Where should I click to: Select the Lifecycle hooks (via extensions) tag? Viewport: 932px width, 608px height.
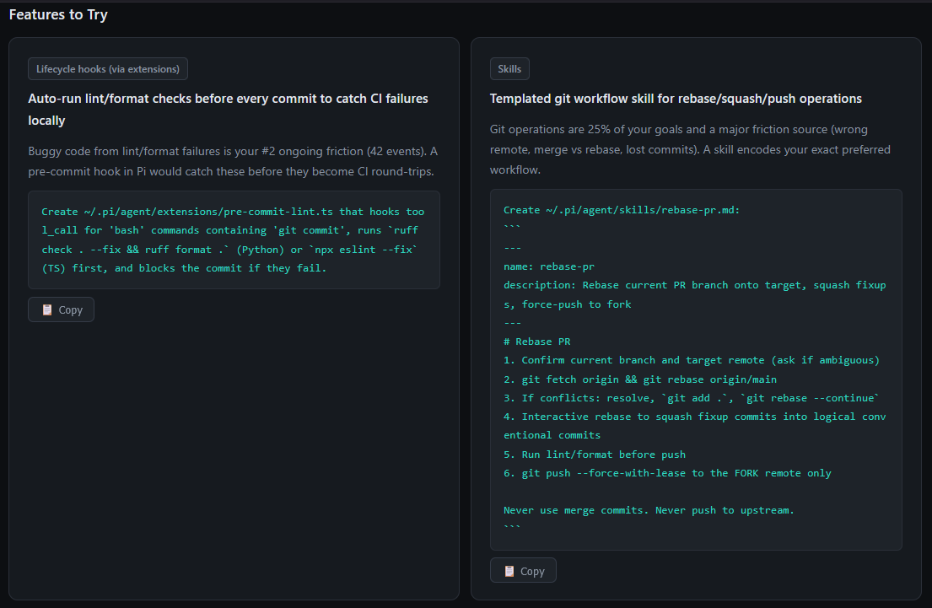coord(108,69)
